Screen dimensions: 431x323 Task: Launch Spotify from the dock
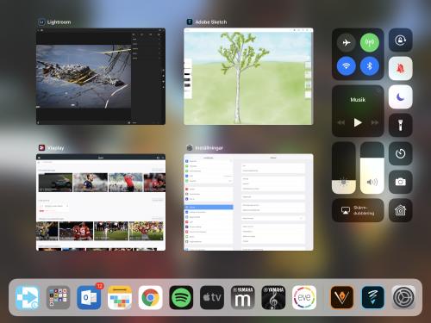coord(181,297)
